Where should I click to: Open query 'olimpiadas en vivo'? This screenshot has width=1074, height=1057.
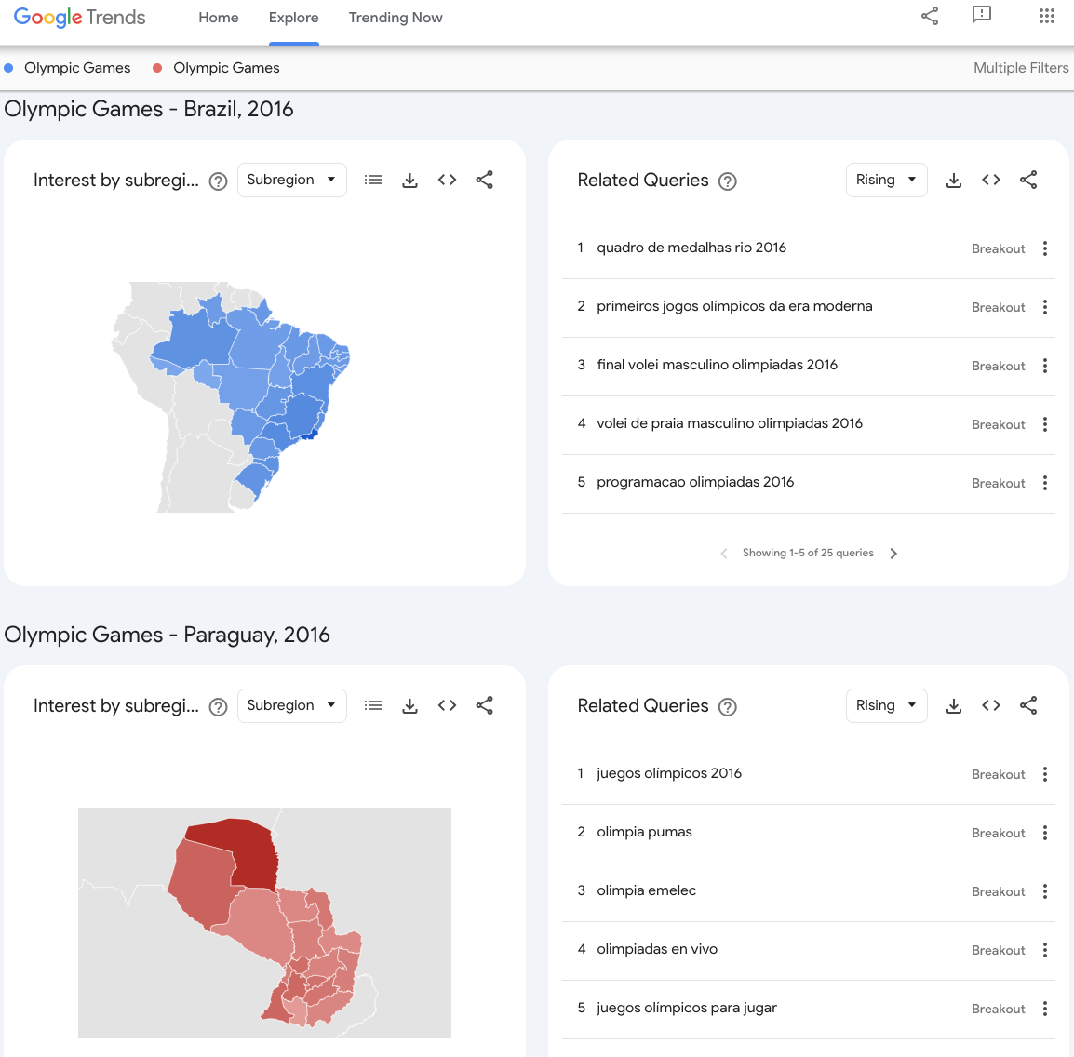[657, 949]
